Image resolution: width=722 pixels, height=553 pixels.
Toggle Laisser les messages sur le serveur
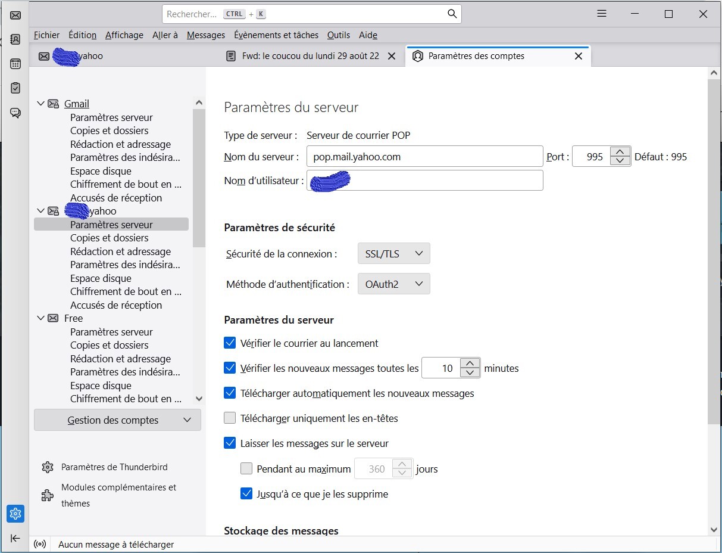coord(230,443)
